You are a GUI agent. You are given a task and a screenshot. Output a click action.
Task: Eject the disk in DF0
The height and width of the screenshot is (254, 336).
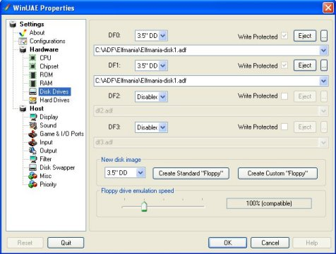click(305, 36)
